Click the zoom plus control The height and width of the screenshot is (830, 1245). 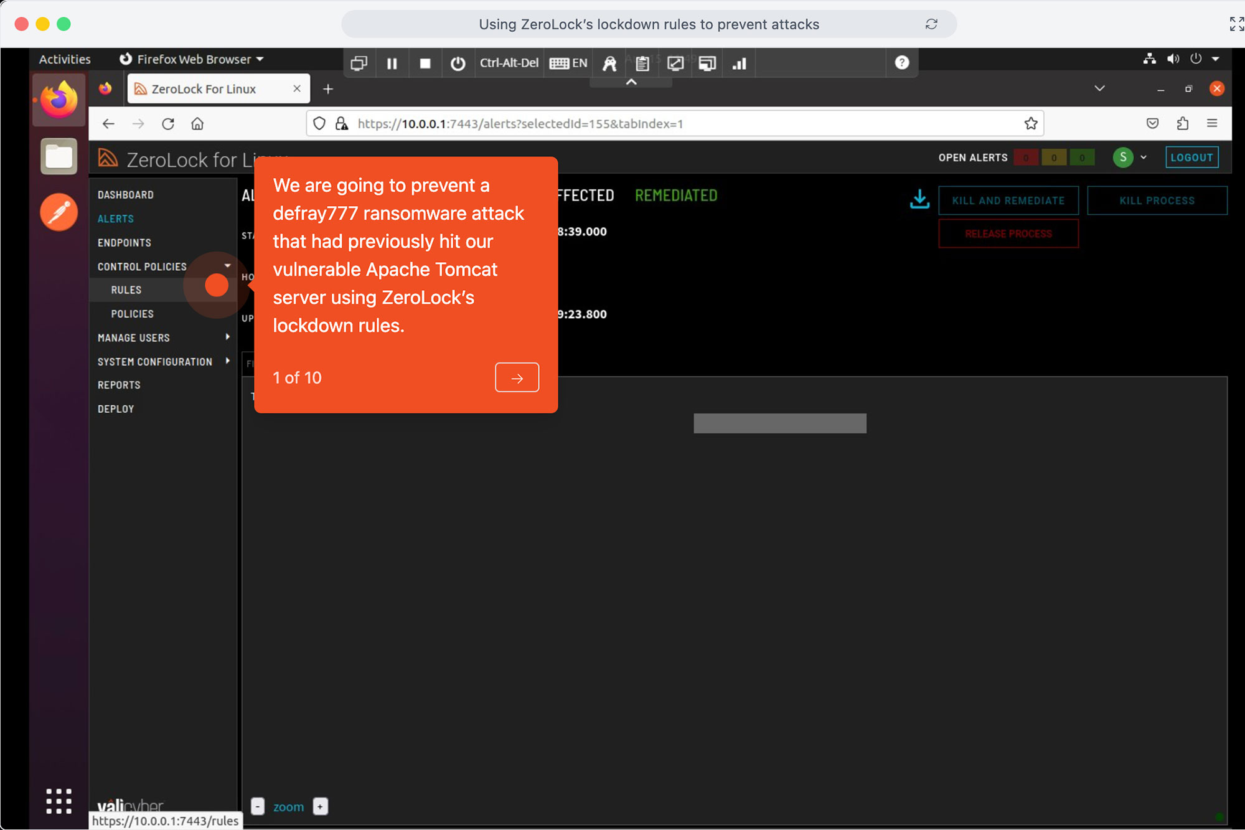[x=320, y=806]
